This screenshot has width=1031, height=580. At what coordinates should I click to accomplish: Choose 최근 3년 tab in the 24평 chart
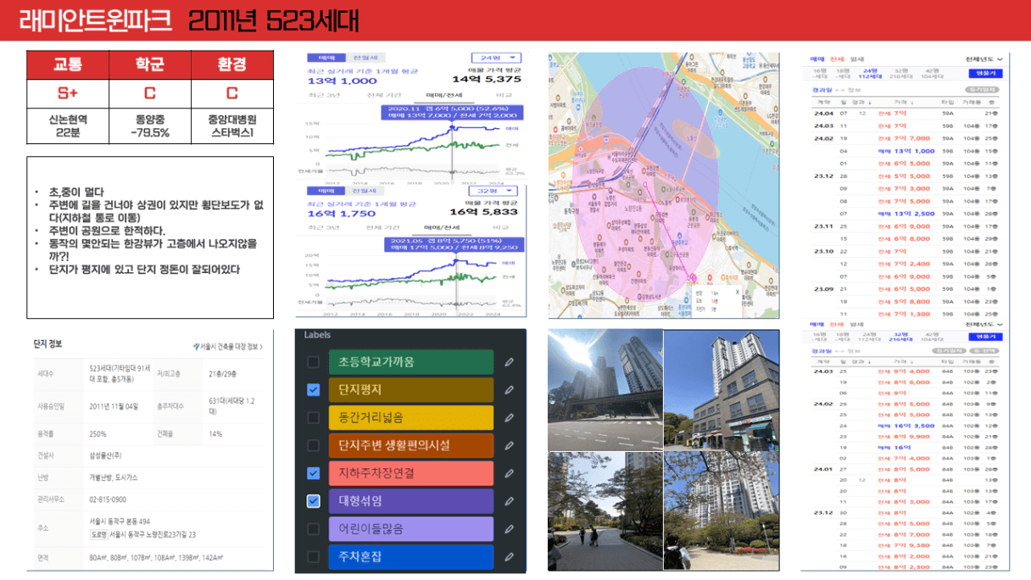pyautogui.click(x=324, y=96)
